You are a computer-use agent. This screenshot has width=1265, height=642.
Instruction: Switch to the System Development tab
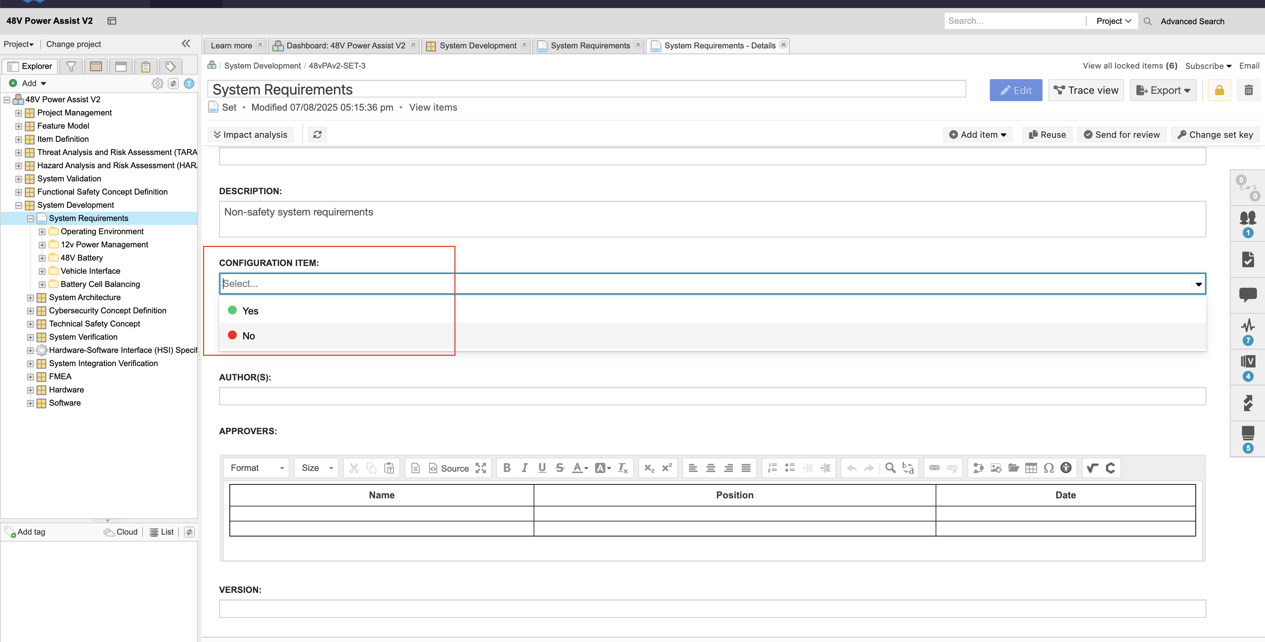477,46
